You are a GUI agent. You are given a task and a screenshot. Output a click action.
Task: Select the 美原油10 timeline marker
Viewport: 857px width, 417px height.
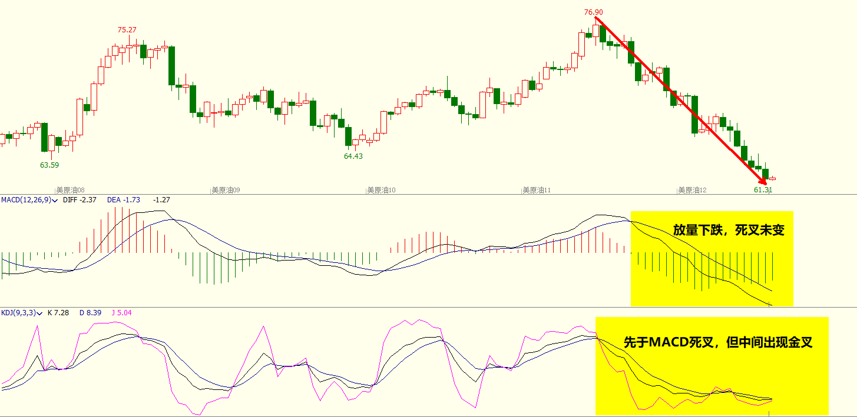[x=381, y=190]
